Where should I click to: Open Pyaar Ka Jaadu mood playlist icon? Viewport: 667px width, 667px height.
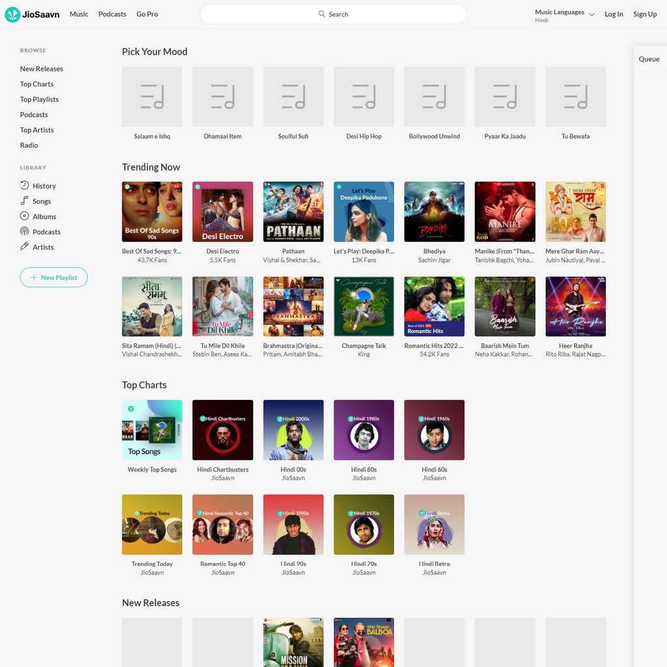(505, 96)
